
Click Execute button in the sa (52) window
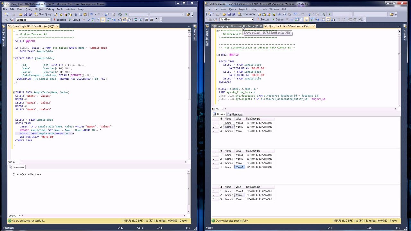click(x=59, y=20)
